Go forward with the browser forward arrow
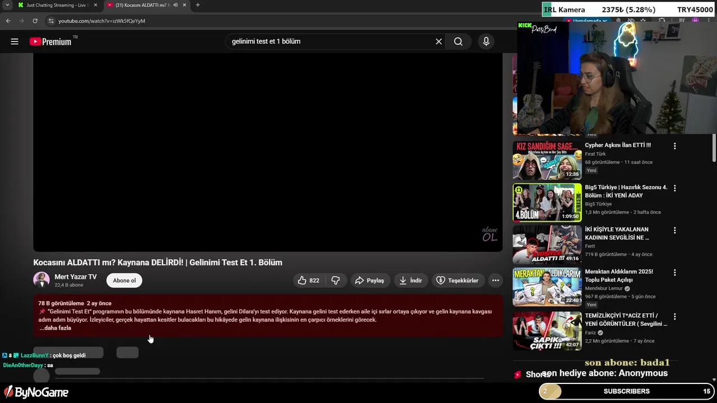The image size is (717, 403). [21, 21]
